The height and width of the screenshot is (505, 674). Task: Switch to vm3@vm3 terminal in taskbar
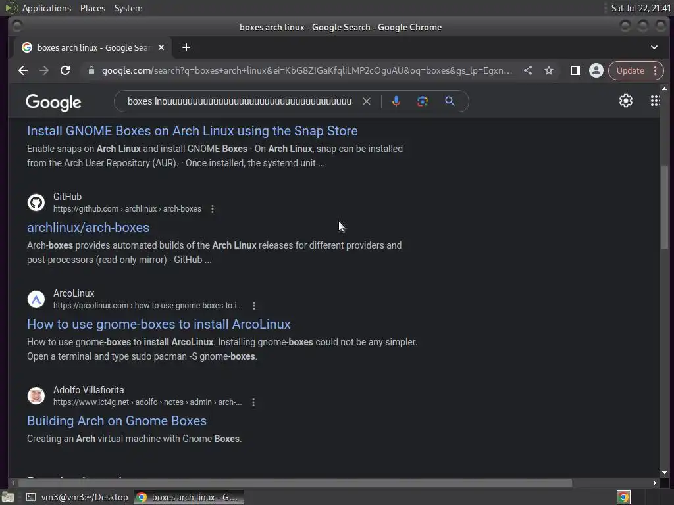[77, 497]
